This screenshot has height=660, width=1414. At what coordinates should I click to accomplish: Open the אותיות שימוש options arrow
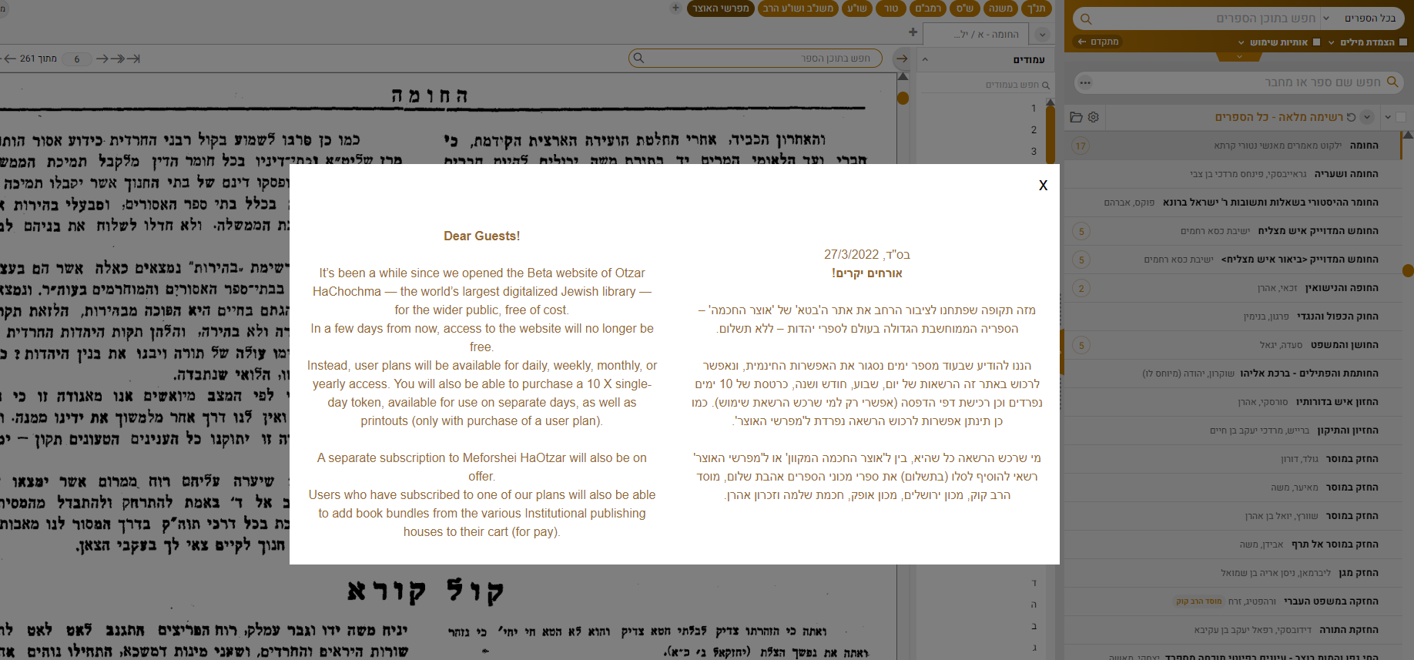pos(1241,42)
